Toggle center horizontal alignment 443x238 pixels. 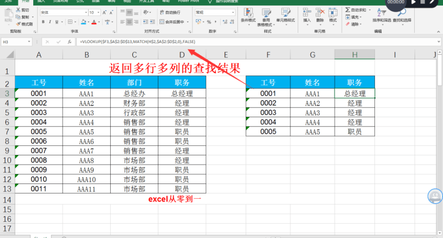coord(129,22)
